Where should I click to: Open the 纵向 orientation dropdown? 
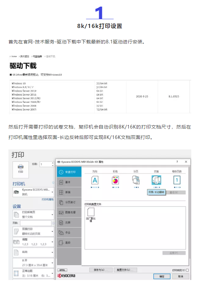pos(33,252)
